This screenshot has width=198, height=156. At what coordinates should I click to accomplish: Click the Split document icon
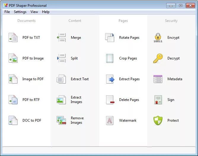pyautogui.click(x=61, y=58)
